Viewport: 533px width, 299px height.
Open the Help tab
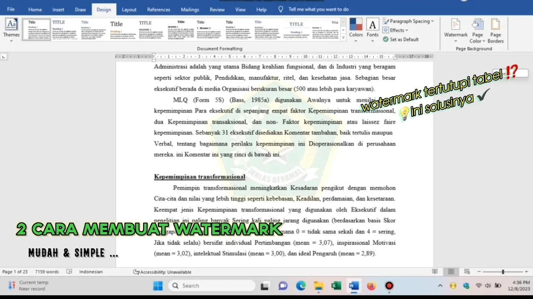(262, 10)
